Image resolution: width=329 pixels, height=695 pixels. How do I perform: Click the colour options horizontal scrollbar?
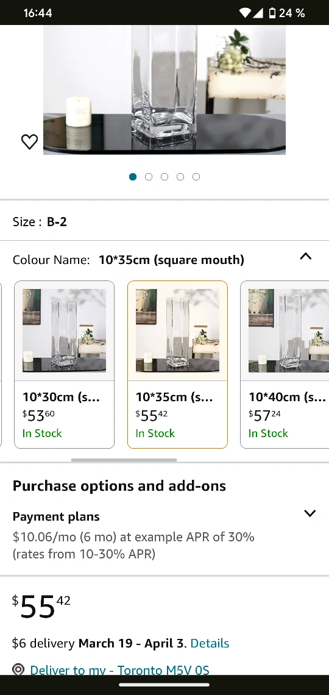coord(124,460)
